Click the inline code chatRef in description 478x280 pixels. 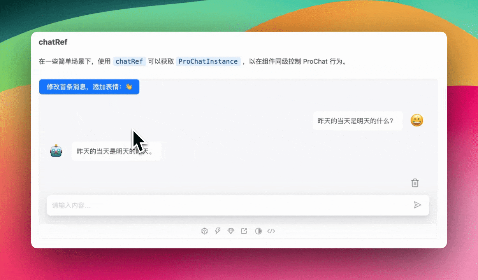point(129,61)
